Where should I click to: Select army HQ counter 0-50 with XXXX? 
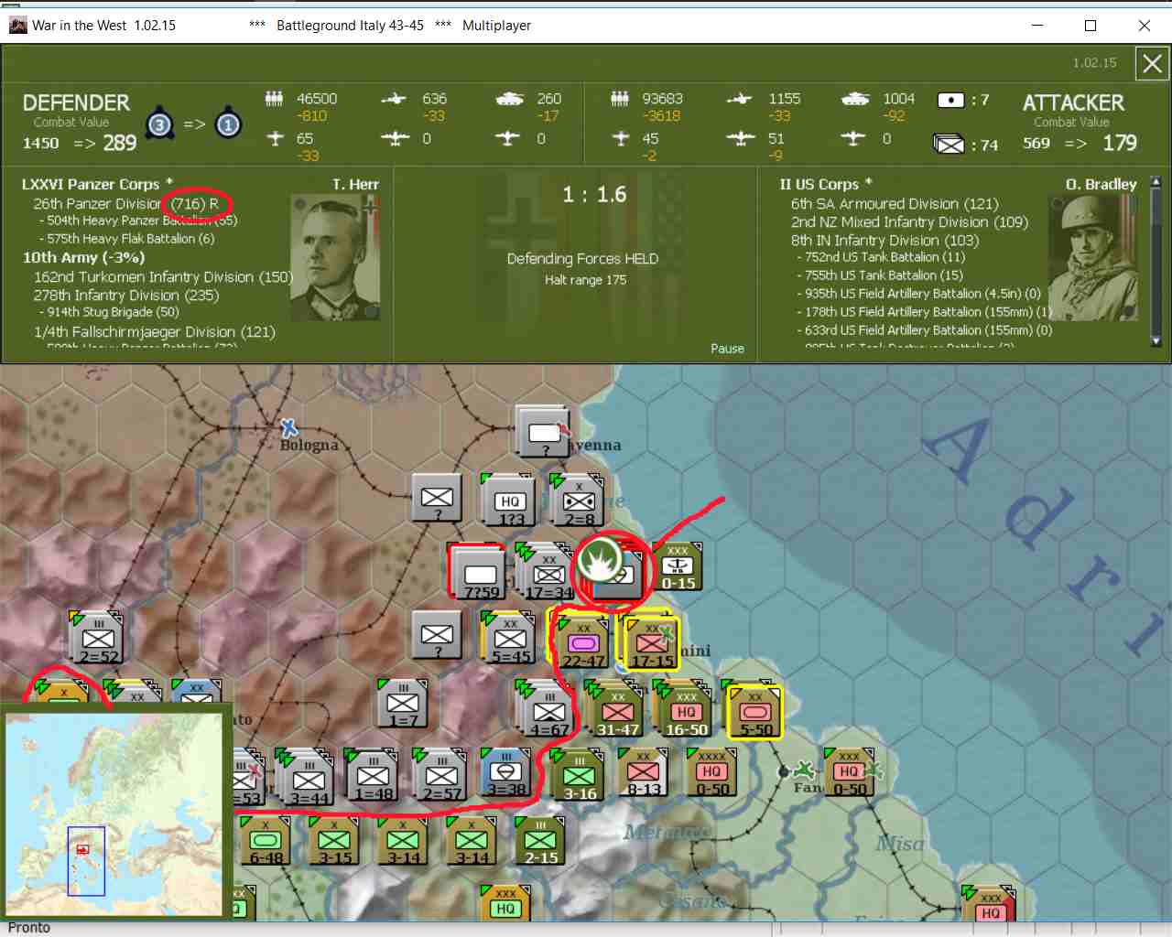pyautogui.click(x=712, y=772)
